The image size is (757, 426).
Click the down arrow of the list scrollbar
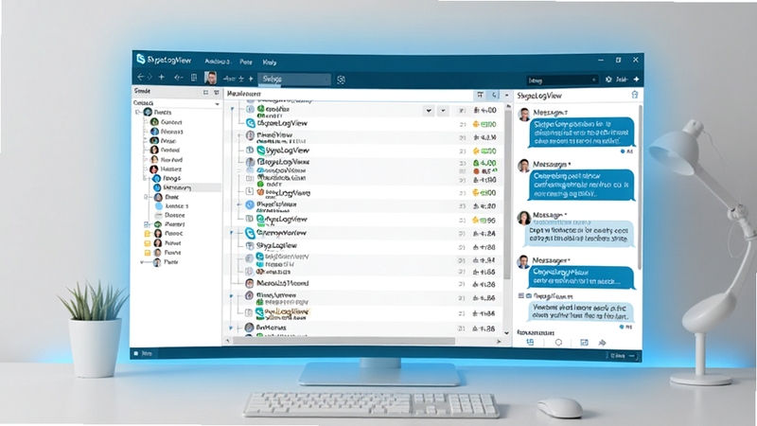tap(506, 333)
